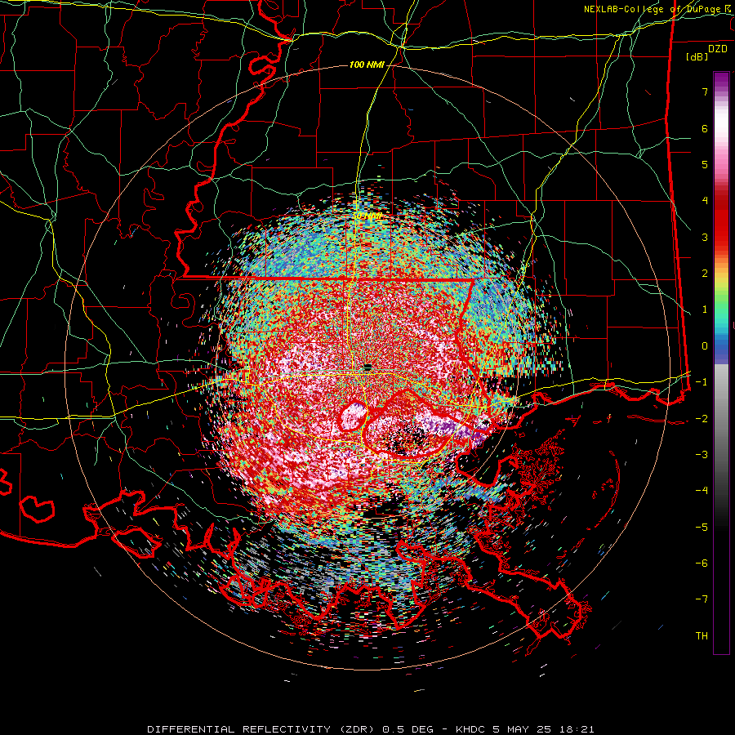Screen dimensions: 735x735
Task: Click the 100 NMI range ring label
Action: click(367, 65)
